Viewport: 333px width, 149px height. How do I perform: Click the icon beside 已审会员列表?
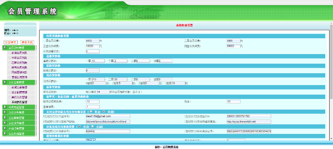click(x=10, y=63)
